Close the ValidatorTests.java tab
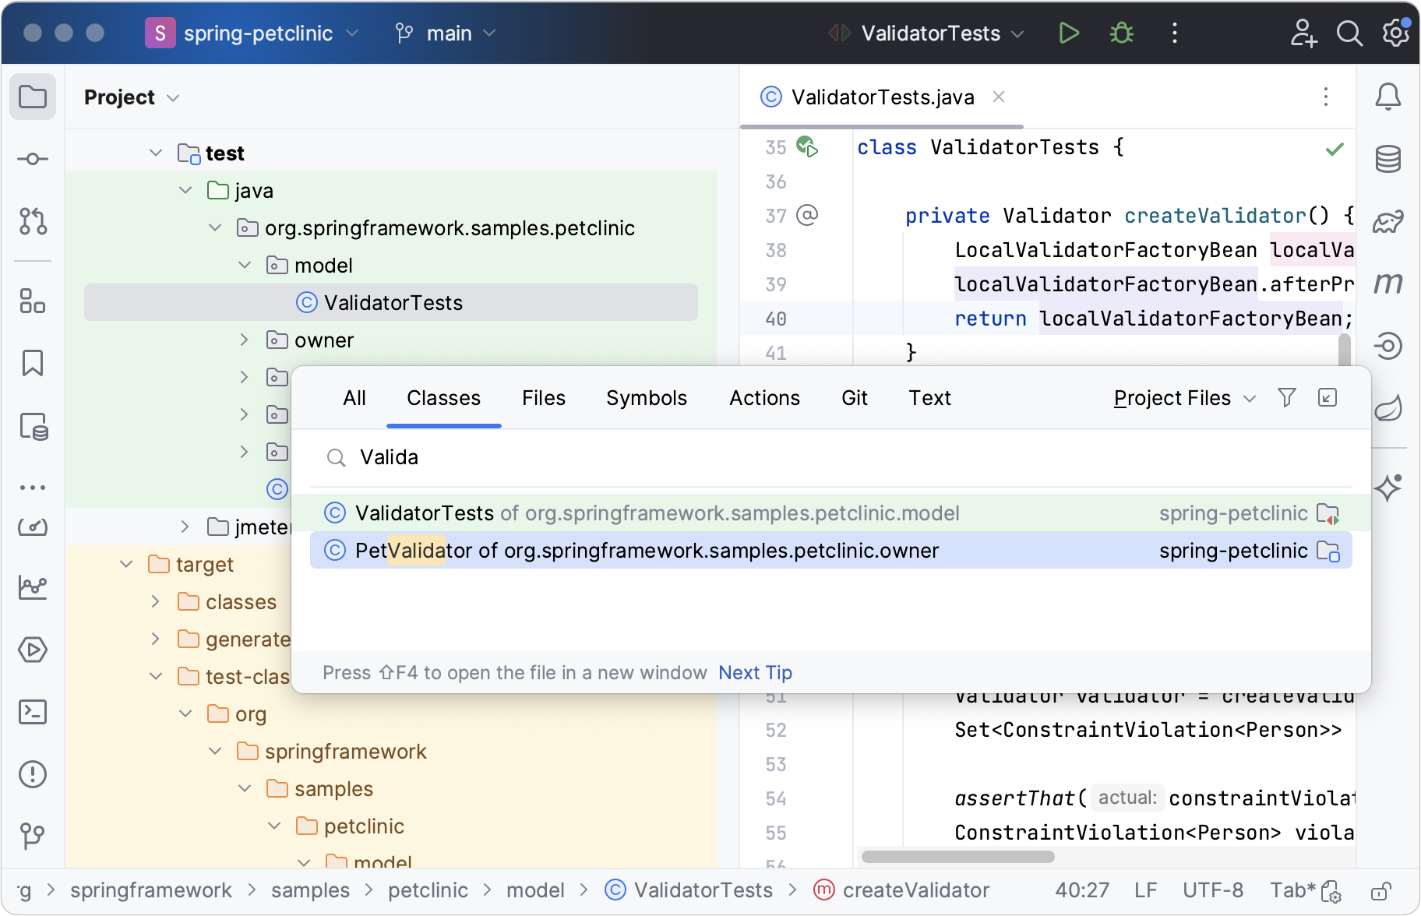The width and height of the screenshot is (1421, 916). 999,97
